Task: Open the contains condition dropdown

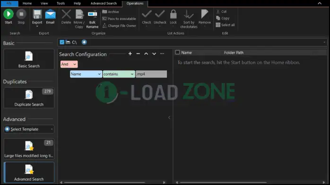Action: pyautogui.click(x=119, y=74)
